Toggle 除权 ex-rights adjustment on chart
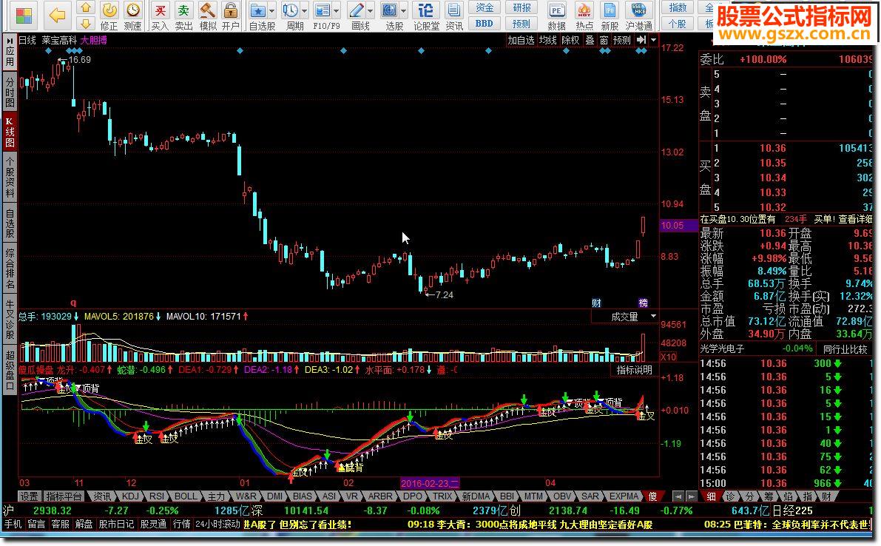This screenshot has width=881, height=546. (570, 40)
